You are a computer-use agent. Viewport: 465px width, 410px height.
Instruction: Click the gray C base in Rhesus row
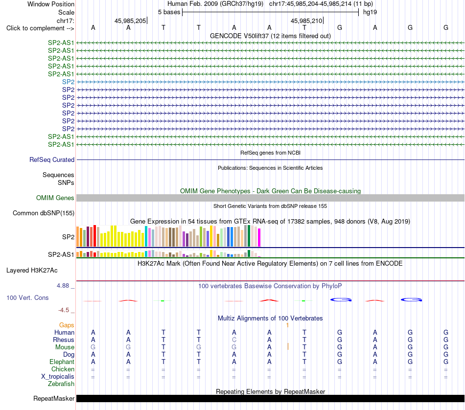[x=234, y=340]
